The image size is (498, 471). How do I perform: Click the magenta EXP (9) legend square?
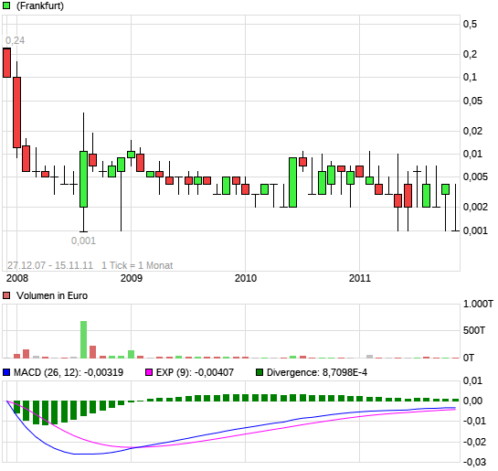pos(149,372)
